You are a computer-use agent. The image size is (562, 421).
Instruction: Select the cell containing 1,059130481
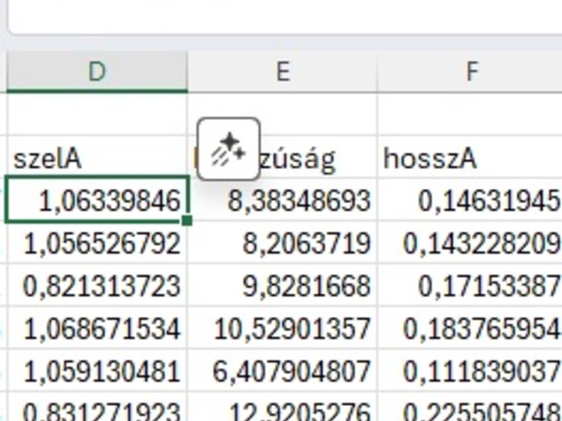tap(97, 370)
